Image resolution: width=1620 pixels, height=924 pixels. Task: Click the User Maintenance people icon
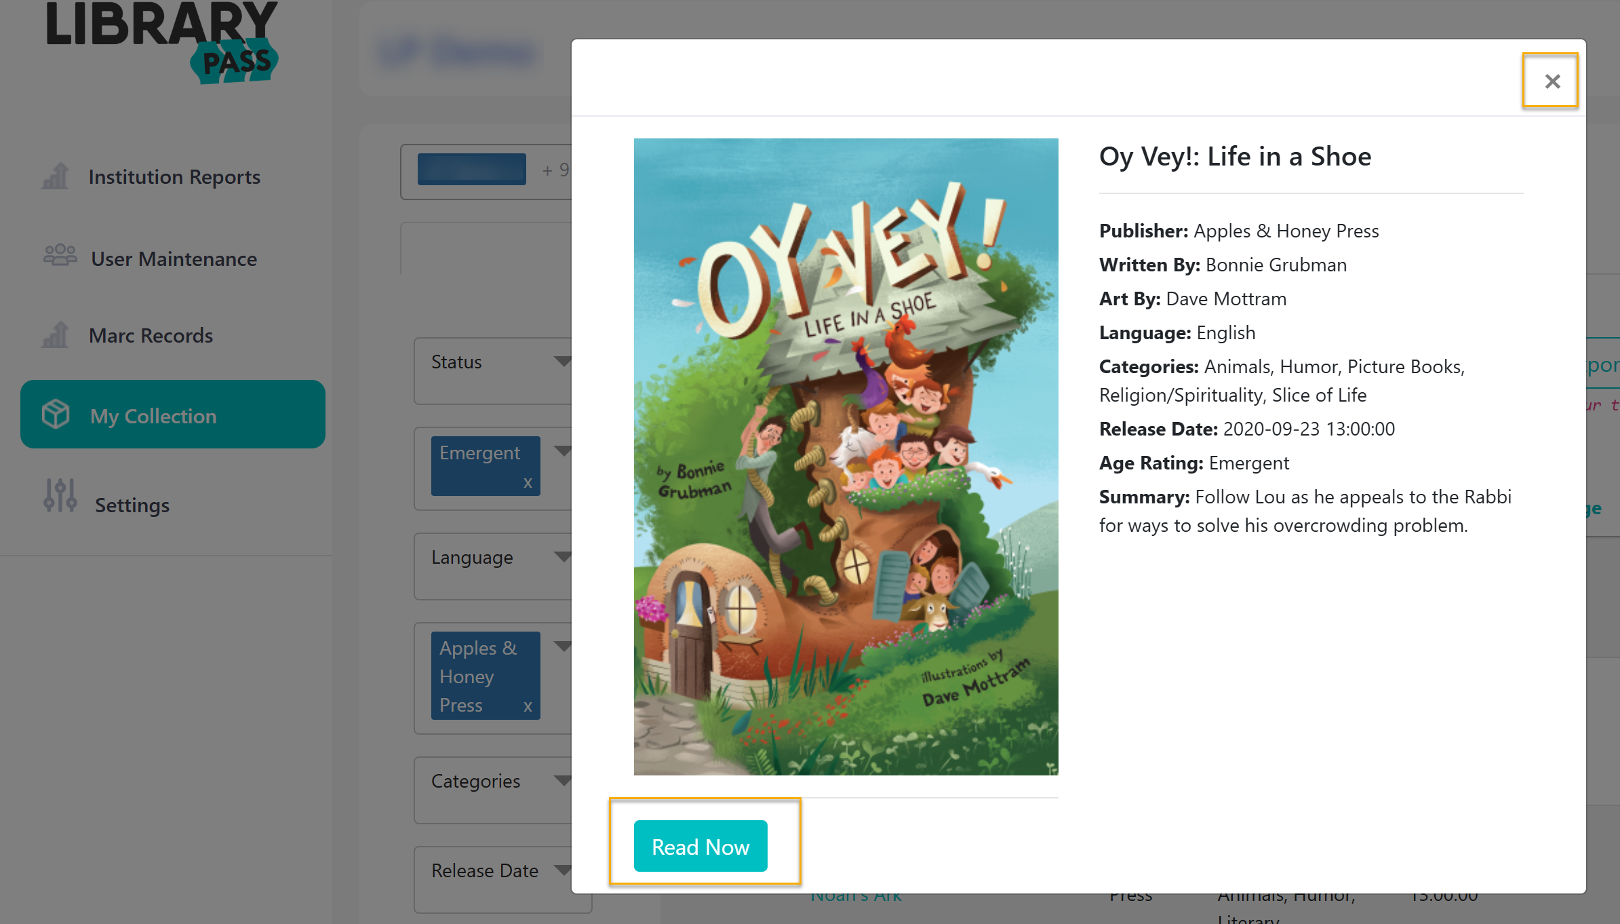[60, 255]
